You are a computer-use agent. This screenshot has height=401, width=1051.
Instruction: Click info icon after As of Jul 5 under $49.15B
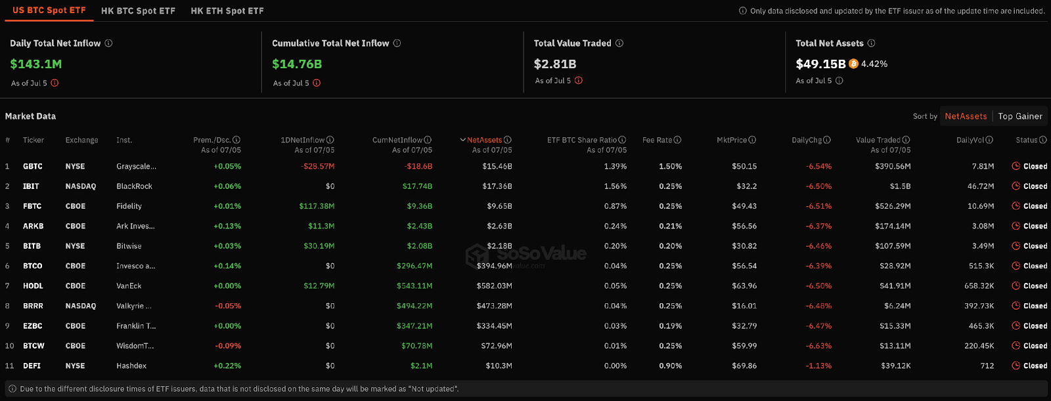pyautogui.click(x=839, y=81)
